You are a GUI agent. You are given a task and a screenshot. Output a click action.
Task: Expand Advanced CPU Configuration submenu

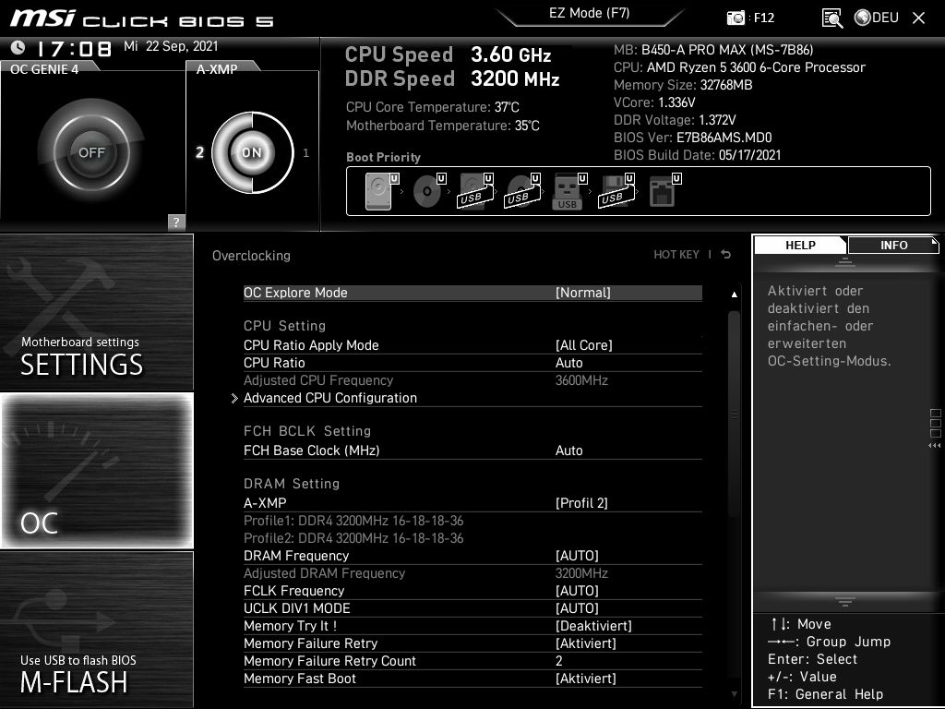click(x=330, y=398)
